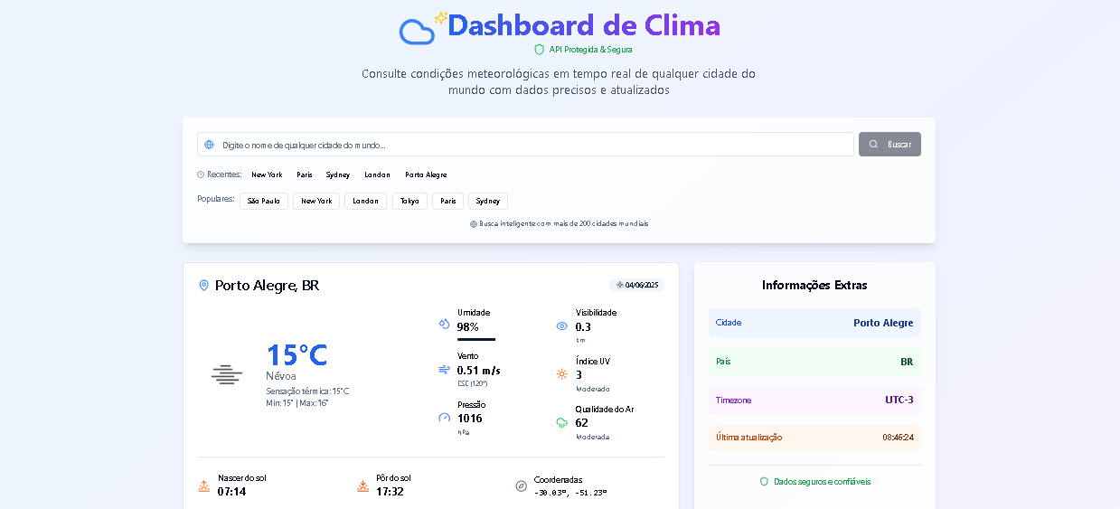Image resolution: width=1120 pixels, height=509 pixels.
Task: Click the Dashboard de Clima title
Action: pos(584,24)
